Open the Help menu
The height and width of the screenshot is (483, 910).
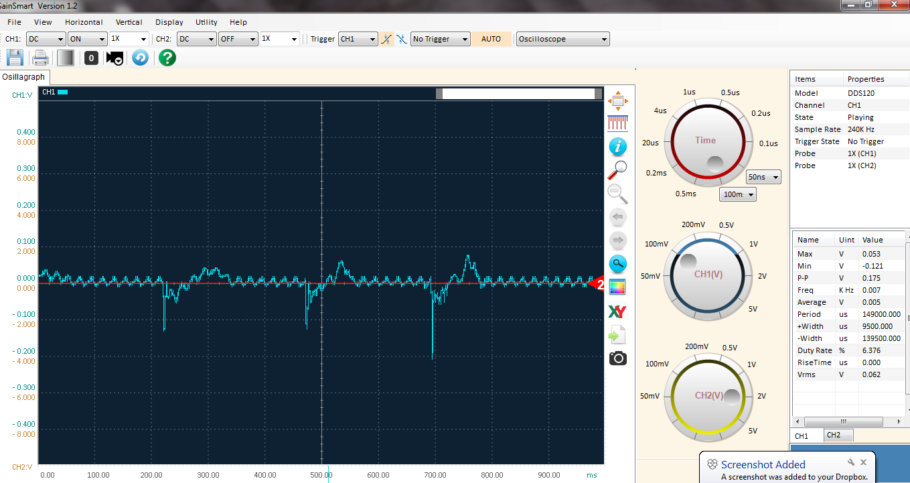point(238,22)
